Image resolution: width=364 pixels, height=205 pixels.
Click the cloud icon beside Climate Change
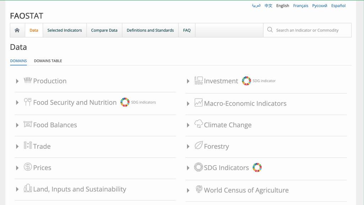198,124
